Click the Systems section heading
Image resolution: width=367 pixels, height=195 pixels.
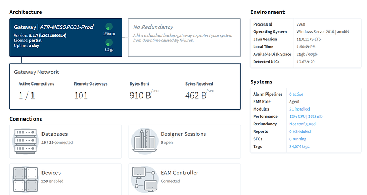[261, 82]
